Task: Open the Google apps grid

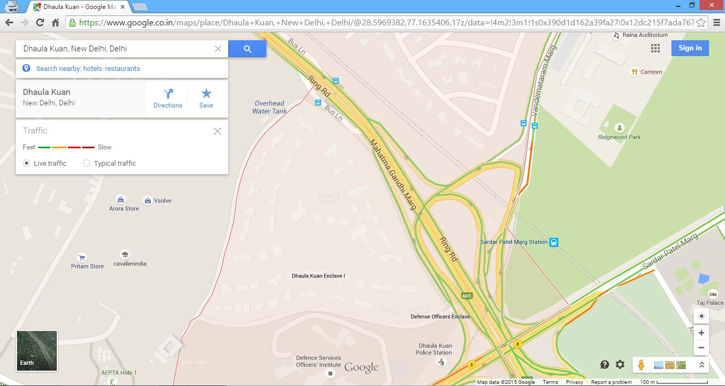Action: (655, 48)
